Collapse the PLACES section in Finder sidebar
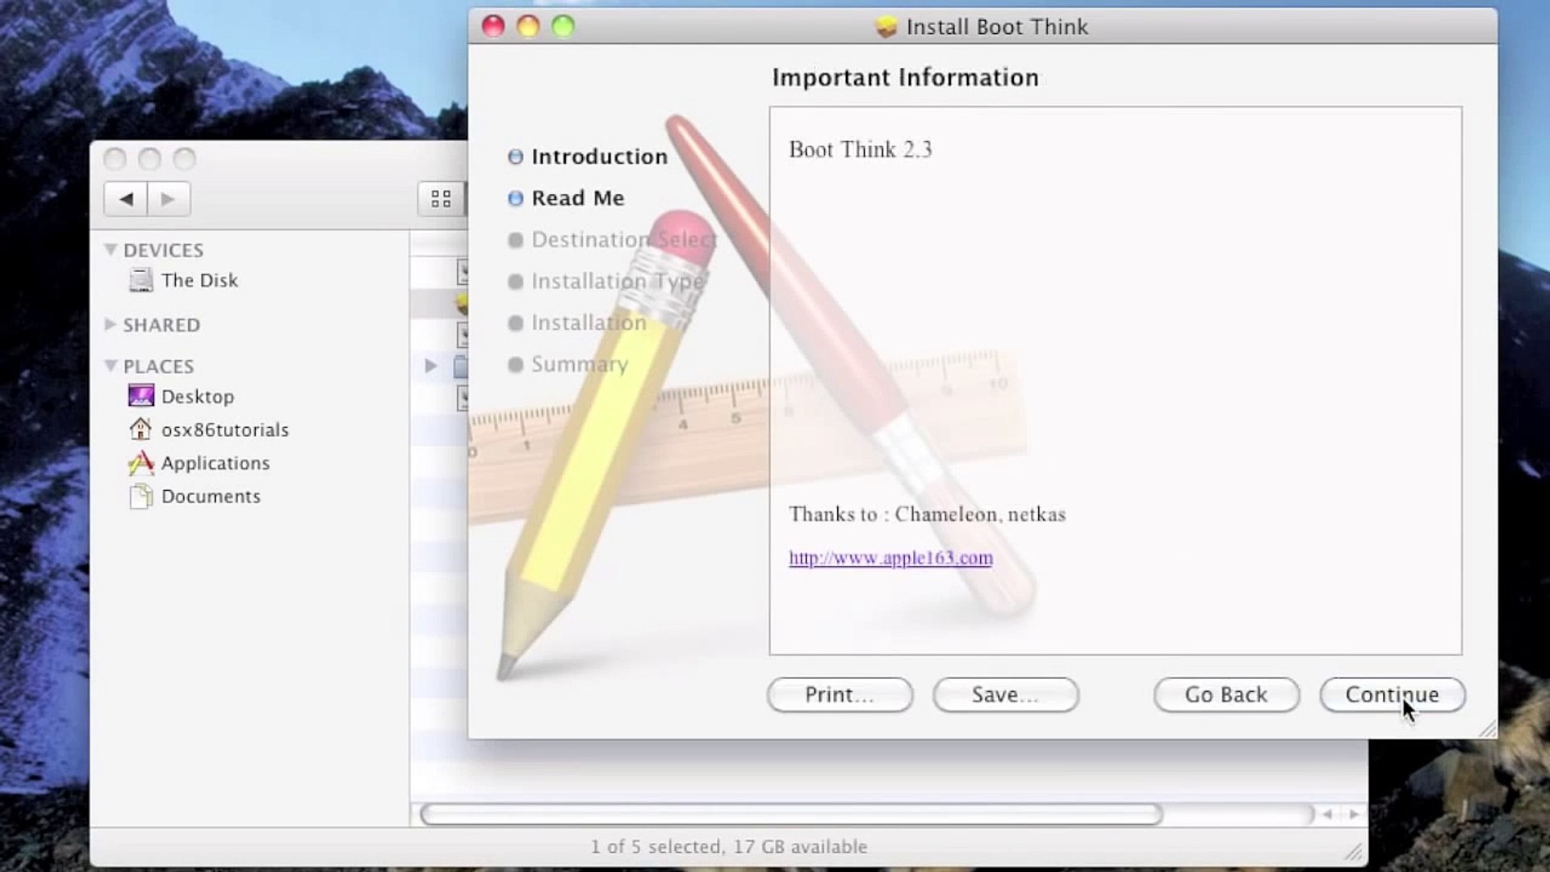Viewport: 1550px width, 872px height. pyautogui.click(x=111, y=366)
